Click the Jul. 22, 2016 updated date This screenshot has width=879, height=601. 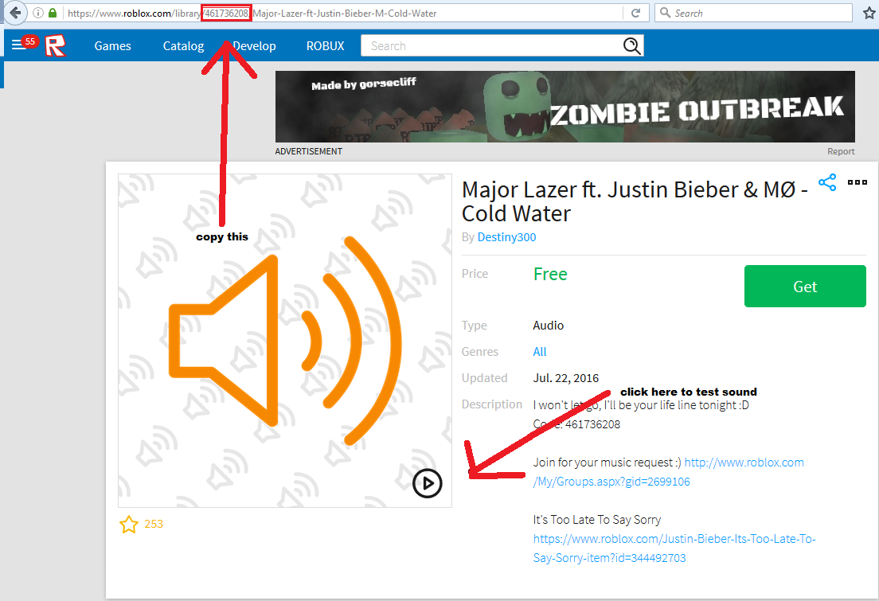(565, 378)
